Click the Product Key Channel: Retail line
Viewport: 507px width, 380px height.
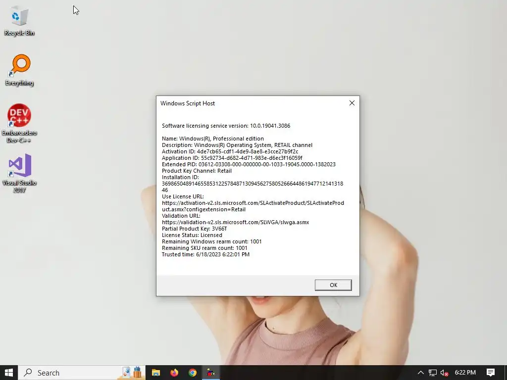click(197, 171)
